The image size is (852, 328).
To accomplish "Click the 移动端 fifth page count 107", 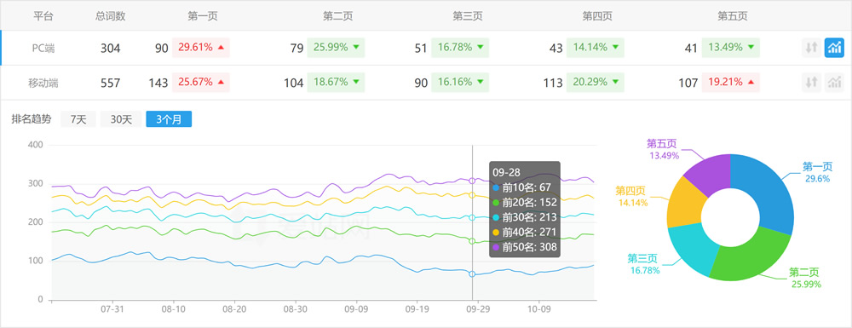I will point(688,83).
